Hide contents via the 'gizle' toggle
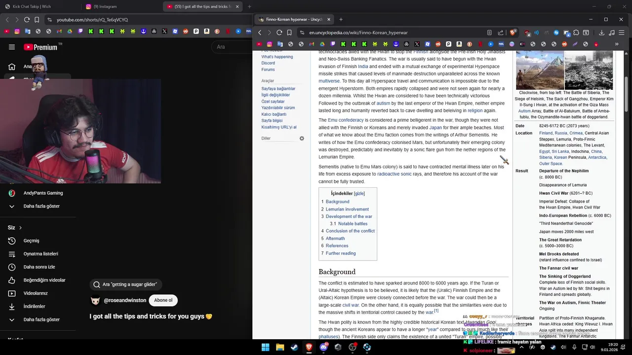This screenshot has width=632, height=355. click(x=359, y=194)
